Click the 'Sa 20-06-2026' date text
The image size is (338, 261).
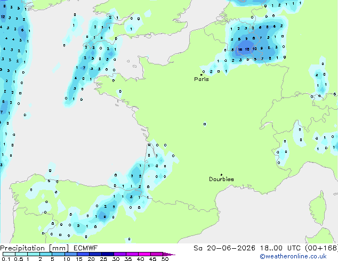[224, 248]
